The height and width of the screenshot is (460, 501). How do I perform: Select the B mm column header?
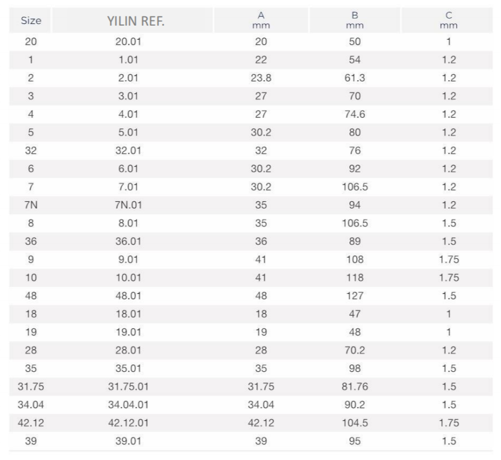pos(355,20)
